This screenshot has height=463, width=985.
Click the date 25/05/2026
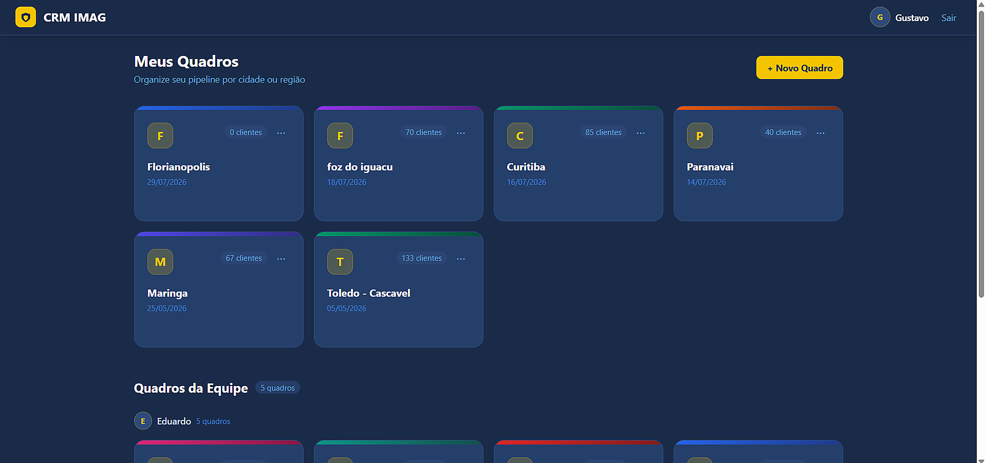tap(167, 308)
